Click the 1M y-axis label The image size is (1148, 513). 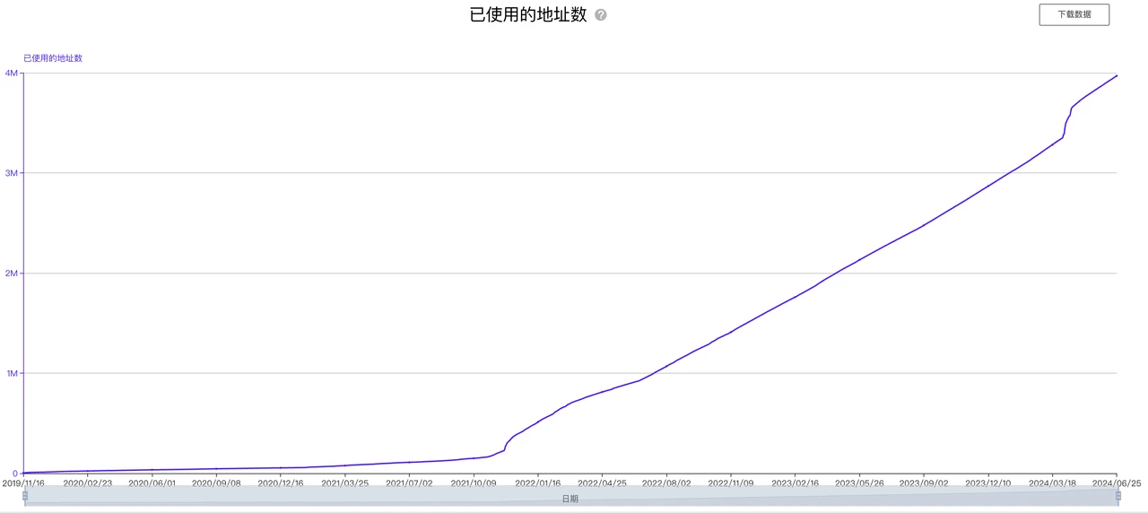[11, 373]
